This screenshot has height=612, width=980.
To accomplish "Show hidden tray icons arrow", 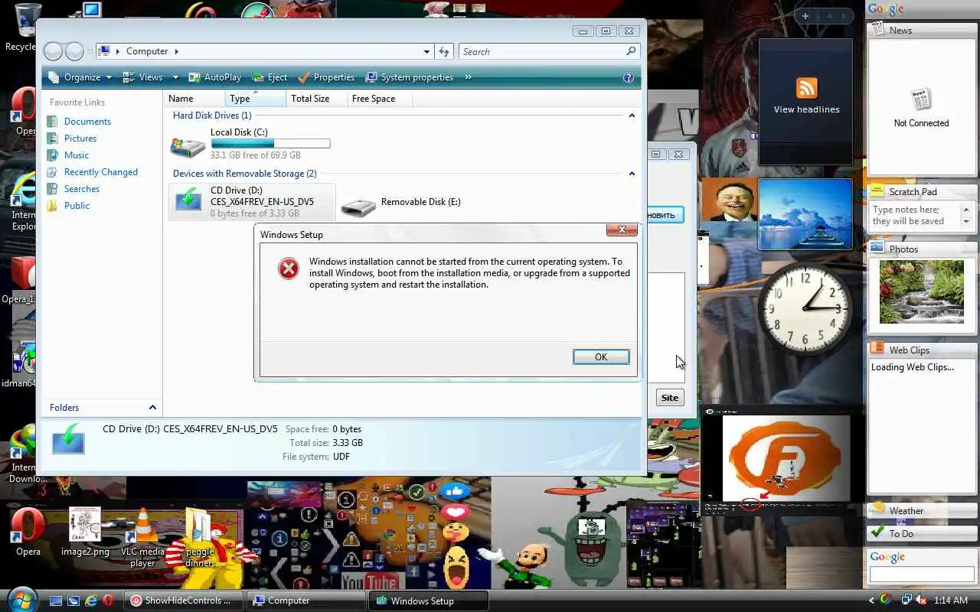I will click(871, 601).
